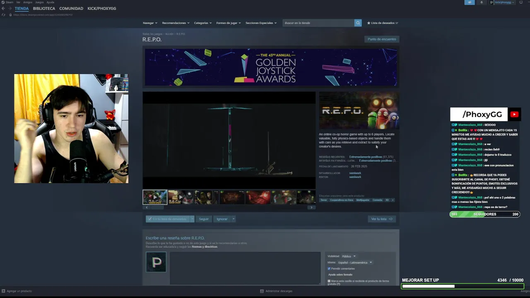Click 'Todos los juegos' breadcrumb

coord(152,34)
